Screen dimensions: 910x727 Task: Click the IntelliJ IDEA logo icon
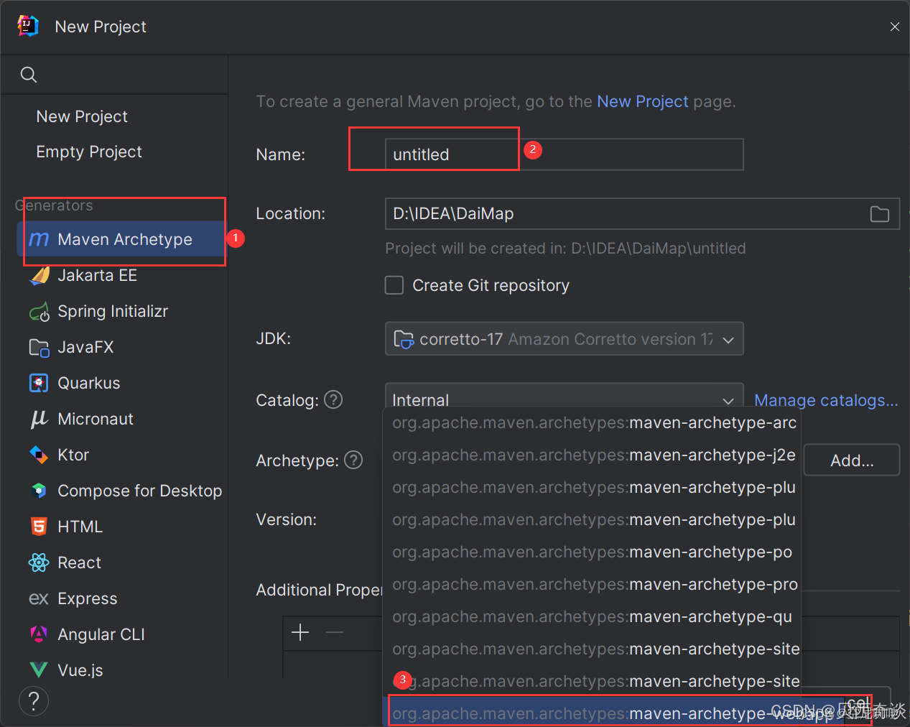point(28,26)
